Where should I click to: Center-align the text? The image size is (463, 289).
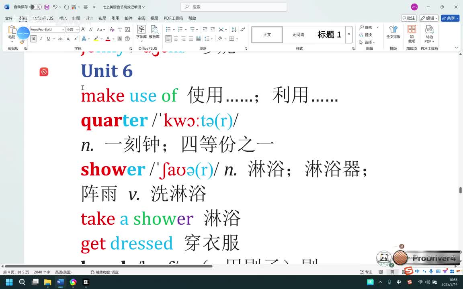coord(176,39)
